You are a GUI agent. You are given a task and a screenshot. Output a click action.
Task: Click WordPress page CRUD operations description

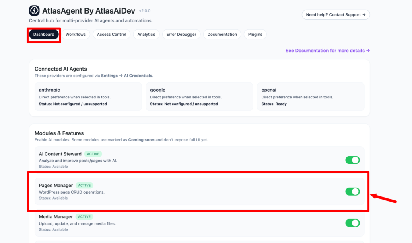pos(72,192)
